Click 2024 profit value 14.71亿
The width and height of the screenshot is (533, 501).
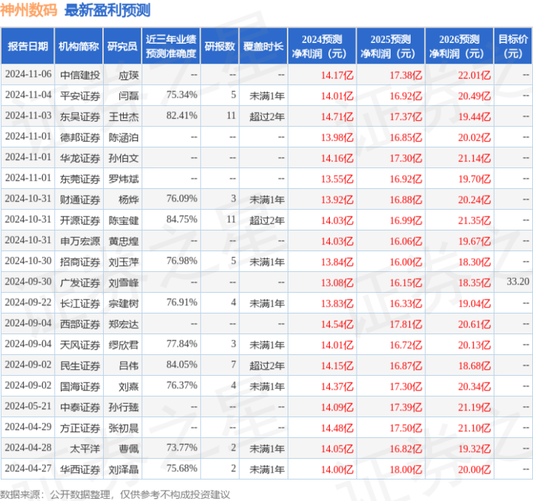(337, 116)
